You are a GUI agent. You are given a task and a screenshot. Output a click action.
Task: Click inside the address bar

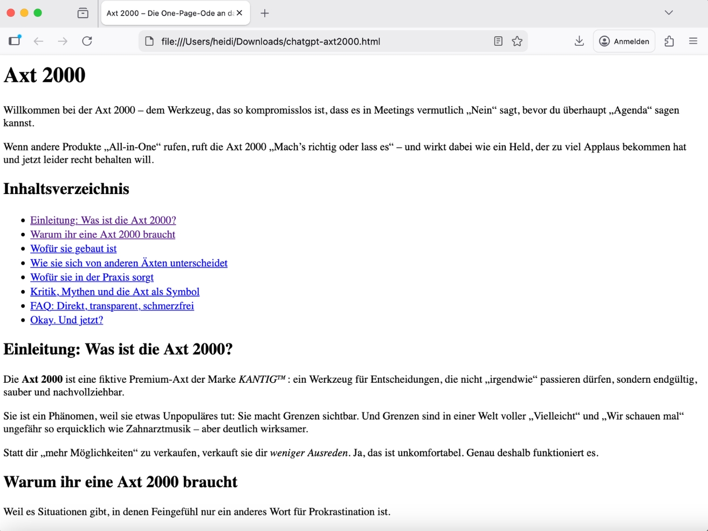coord(324,41)
